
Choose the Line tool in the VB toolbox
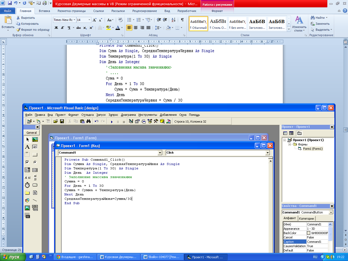click(35, 200)
